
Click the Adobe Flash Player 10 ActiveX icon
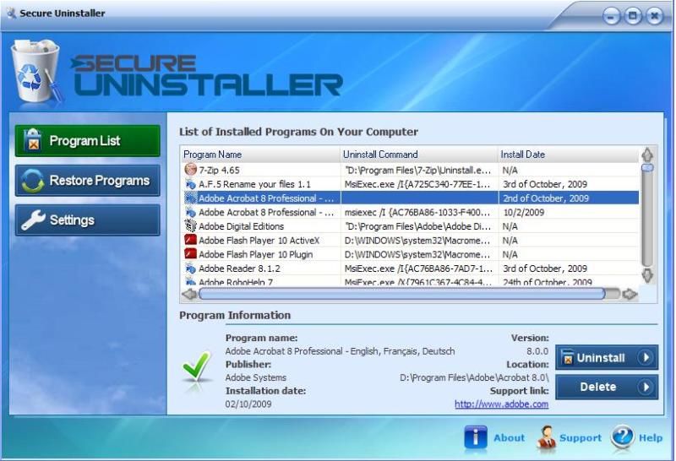pos(190,240)
